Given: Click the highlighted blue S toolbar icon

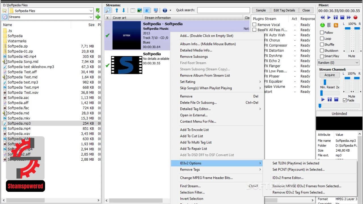Looking at the screenshot, I should click(x=147, y=10).
